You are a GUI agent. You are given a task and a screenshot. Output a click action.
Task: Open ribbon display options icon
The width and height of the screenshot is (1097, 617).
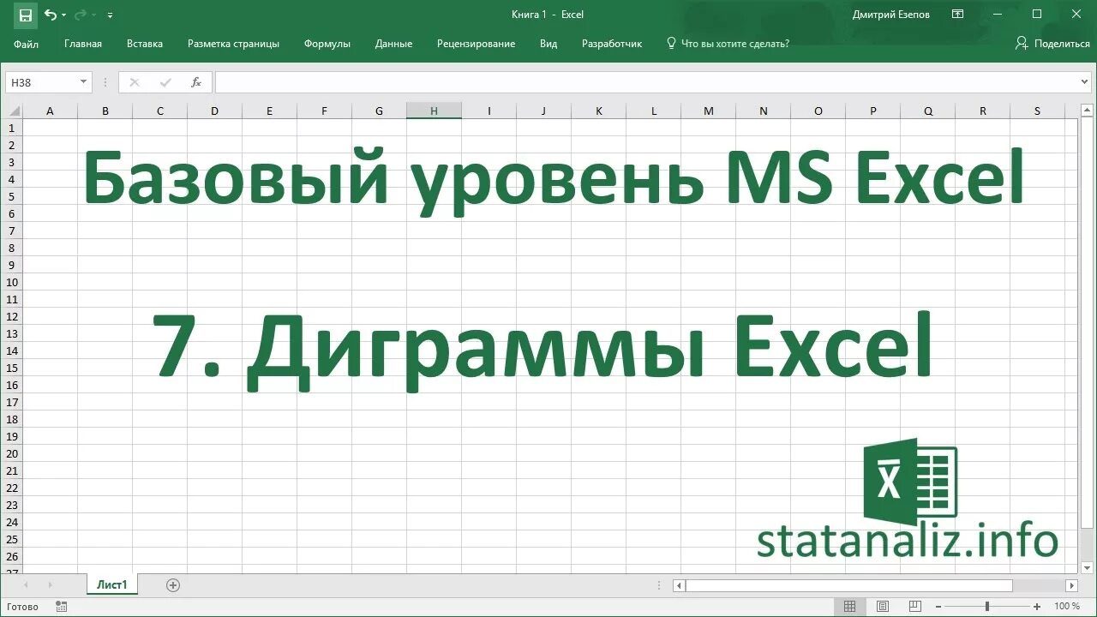957,15
